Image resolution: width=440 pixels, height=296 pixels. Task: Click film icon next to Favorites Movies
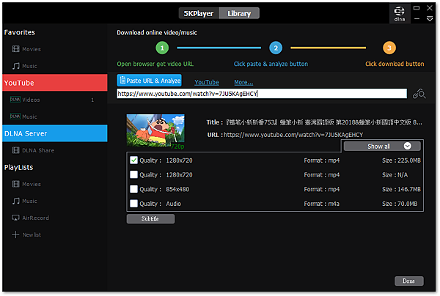coord(16,49)
